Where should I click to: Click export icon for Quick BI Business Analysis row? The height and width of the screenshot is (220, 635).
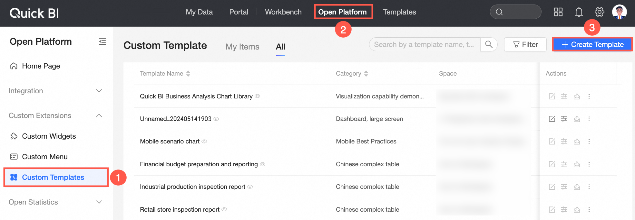(x=577, y=96)
